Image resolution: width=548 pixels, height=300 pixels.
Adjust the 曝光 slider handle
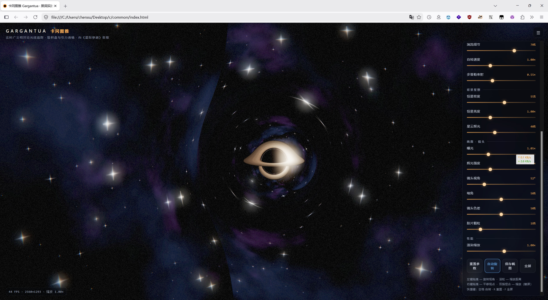[488, 155]
